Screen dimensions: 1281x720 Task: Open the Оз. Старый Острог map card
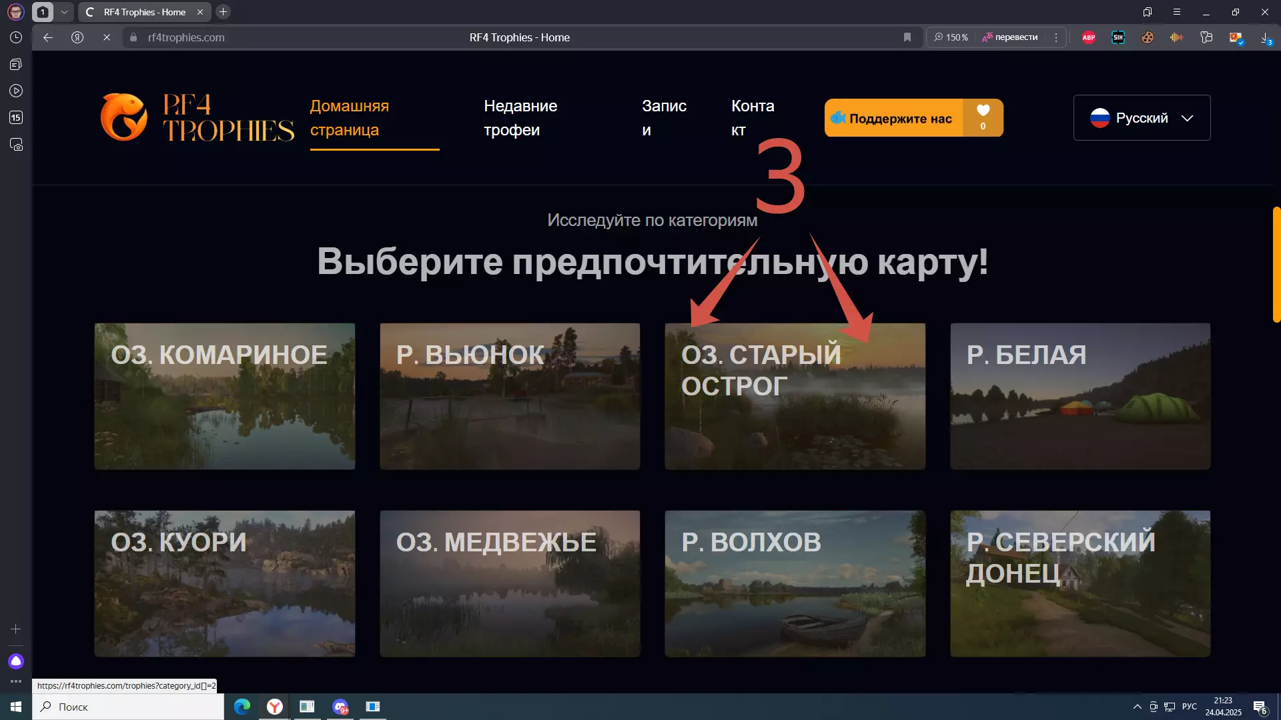[795, 397]
